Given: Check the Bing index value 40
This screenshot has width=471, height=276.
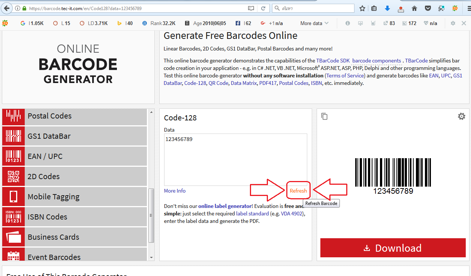Looking at the screenshot, I should pyautogui.click(x=125, y=23).
